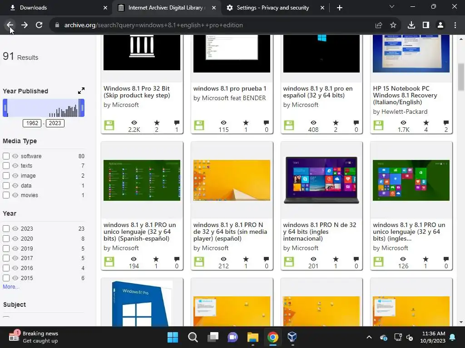Click the Search icon in Windows taskbar
The image size is (465, 348).
tap(193, 337)
